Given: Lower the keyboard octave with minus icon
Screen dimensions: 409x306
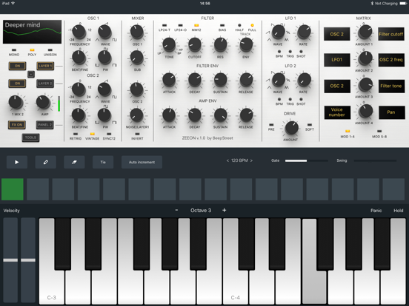Looking at the screenshot, I should coord(176,210).
